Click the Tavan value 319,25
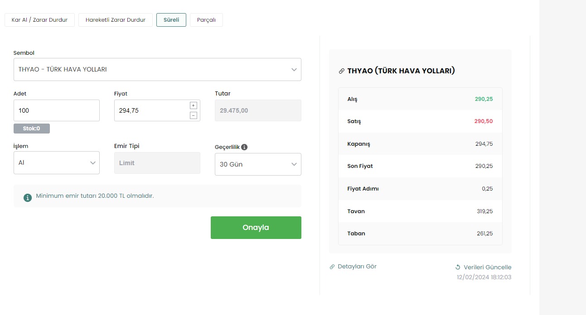The image size is (586, 315). pos(484,211)
